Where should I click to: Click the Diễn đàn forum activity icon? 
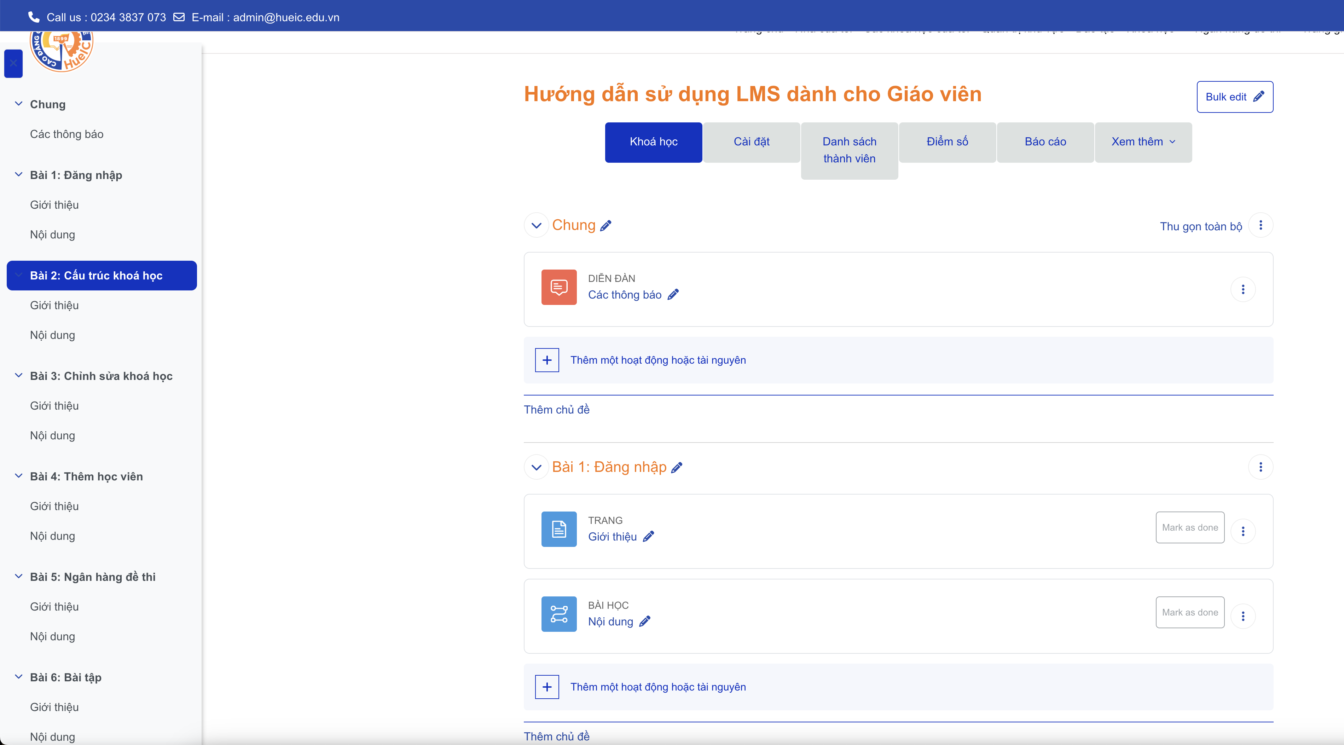tap(559, 287)
